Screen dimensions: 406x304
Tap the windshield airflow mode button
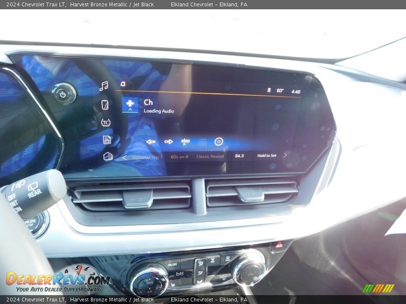200,263
